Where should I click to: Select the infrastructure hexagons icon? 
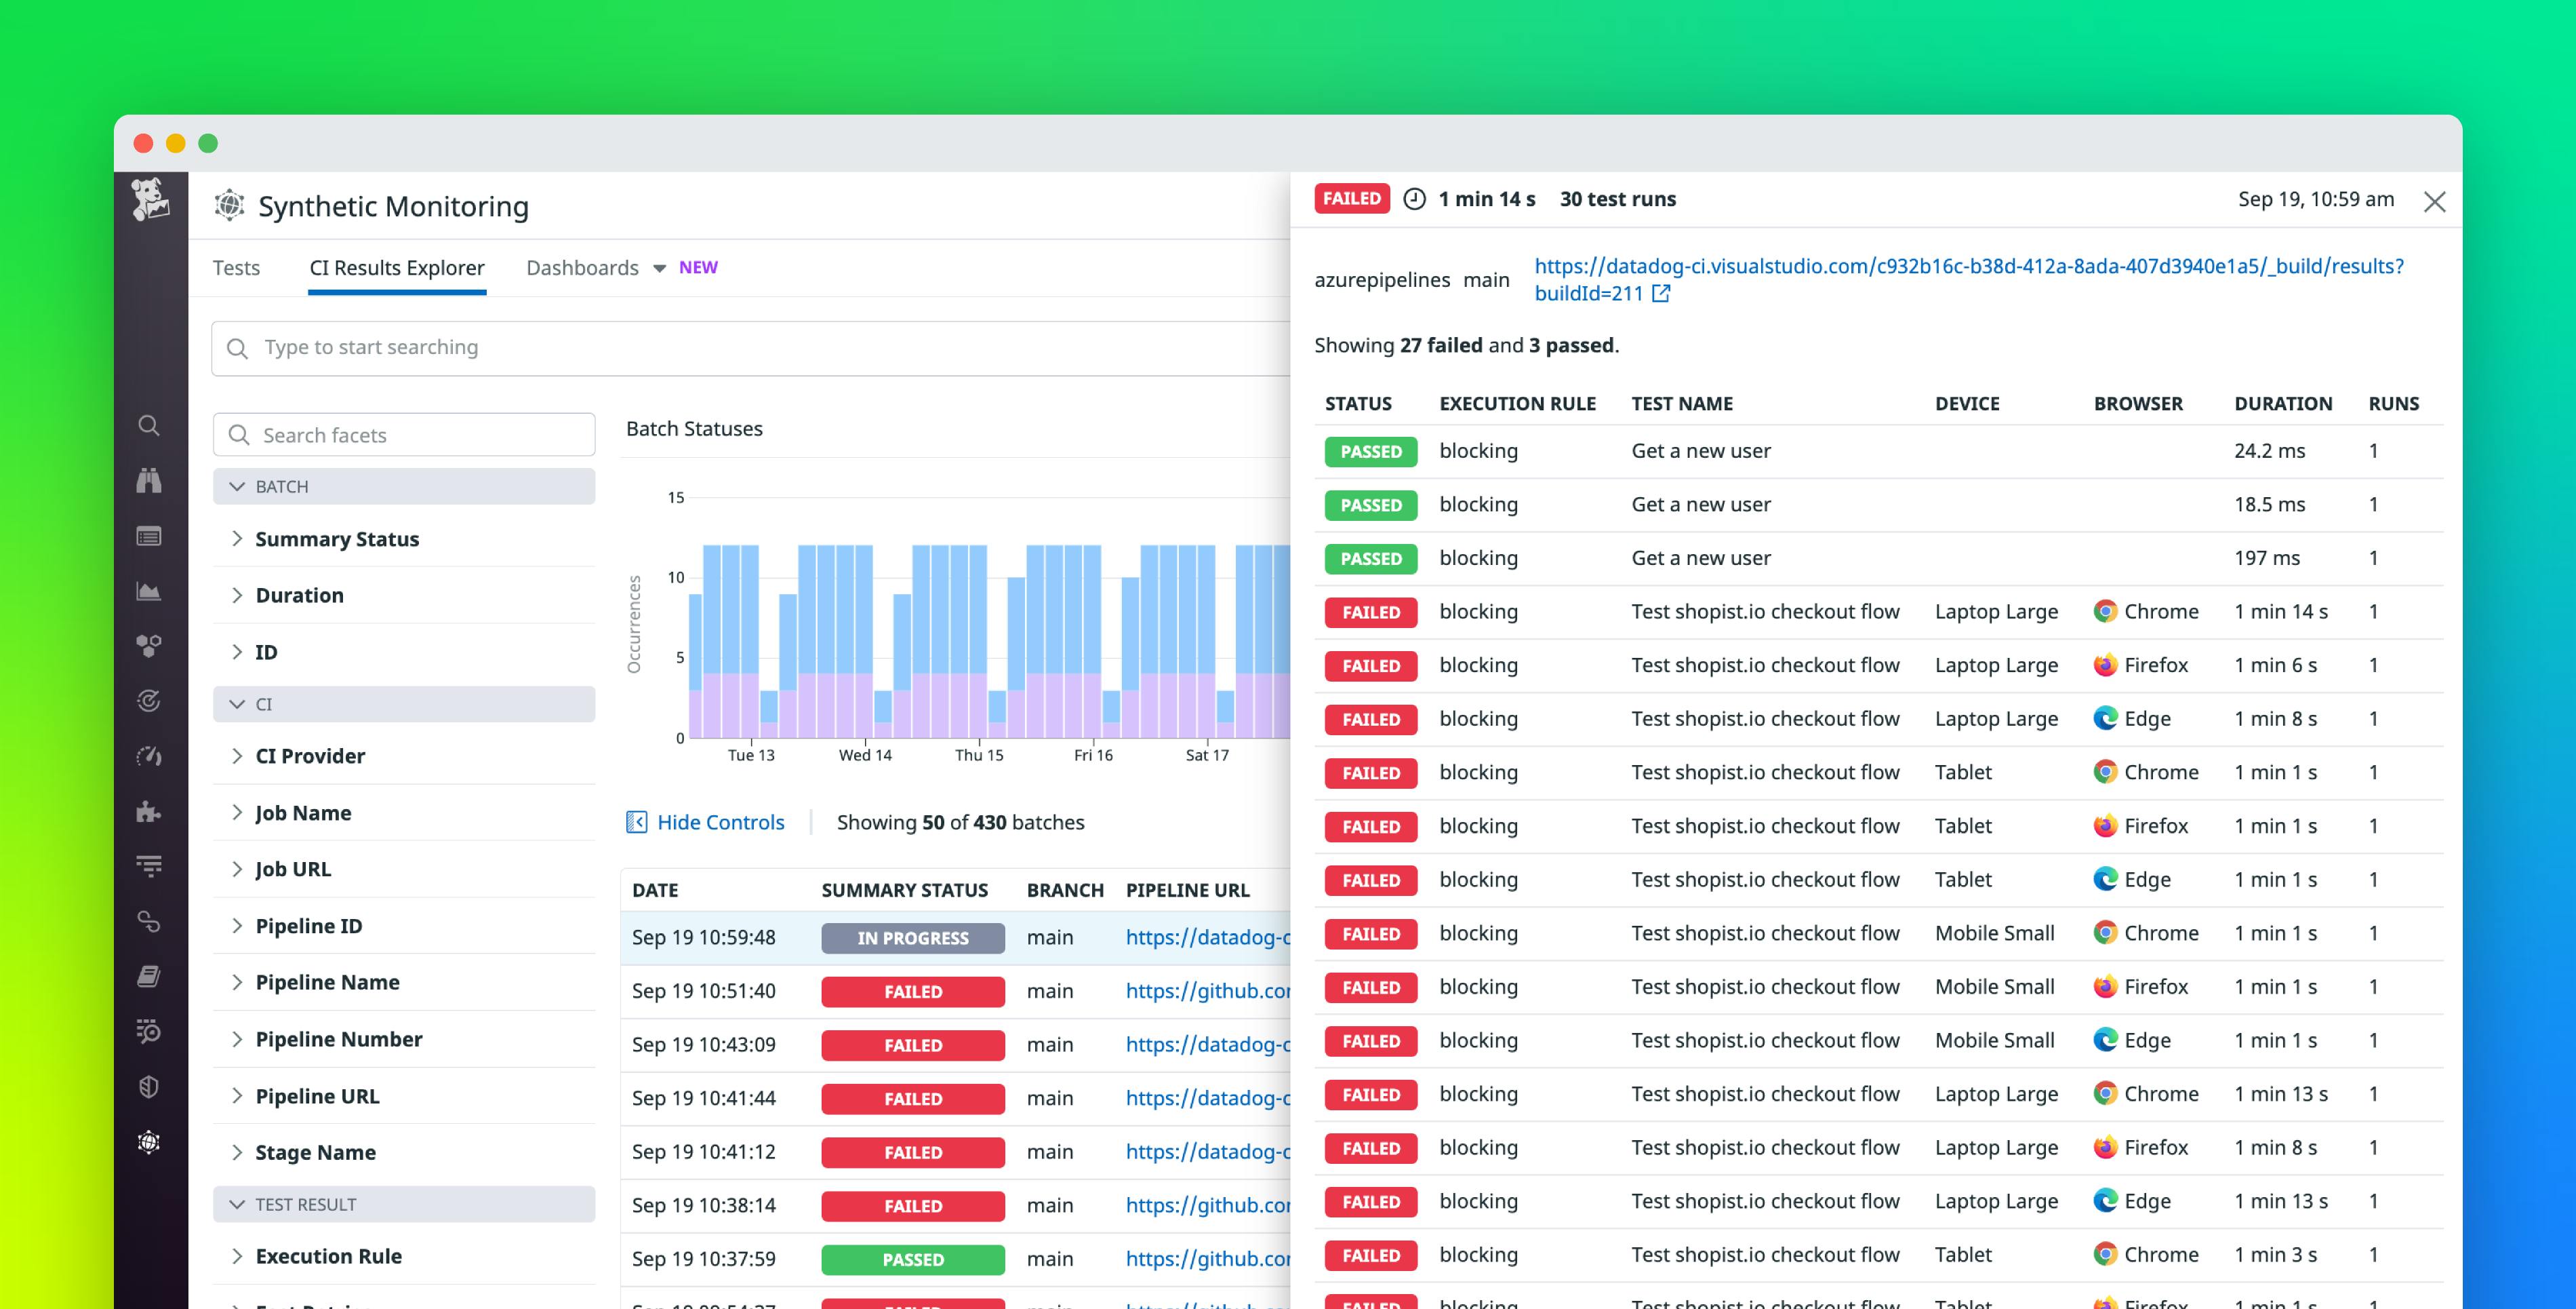(148, 646)
